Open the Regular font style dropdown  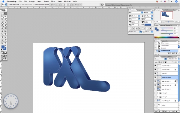click(x=152, y=12)
